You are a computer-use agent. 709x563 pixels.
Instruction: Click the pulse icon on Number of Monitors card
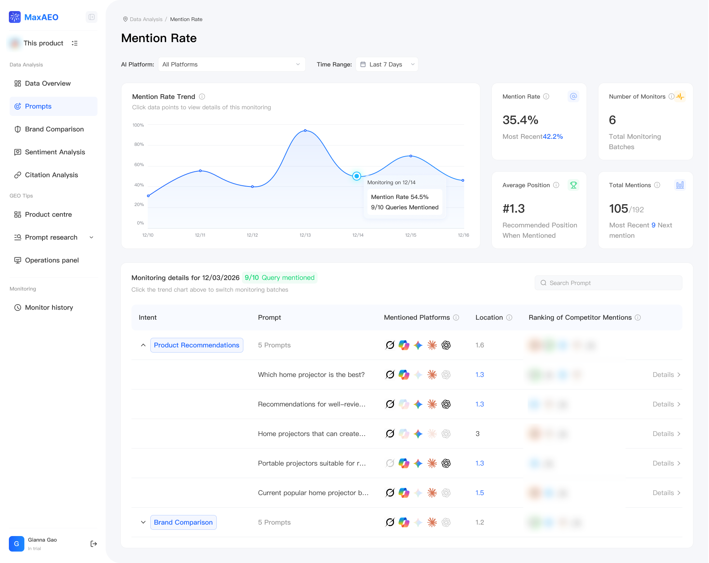pos(681,96)
